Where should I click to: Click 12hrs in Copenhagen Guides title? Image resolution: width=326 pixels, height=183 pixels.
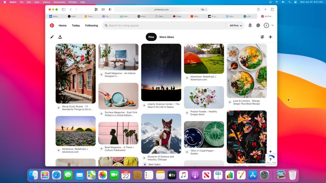pos(203,152)
